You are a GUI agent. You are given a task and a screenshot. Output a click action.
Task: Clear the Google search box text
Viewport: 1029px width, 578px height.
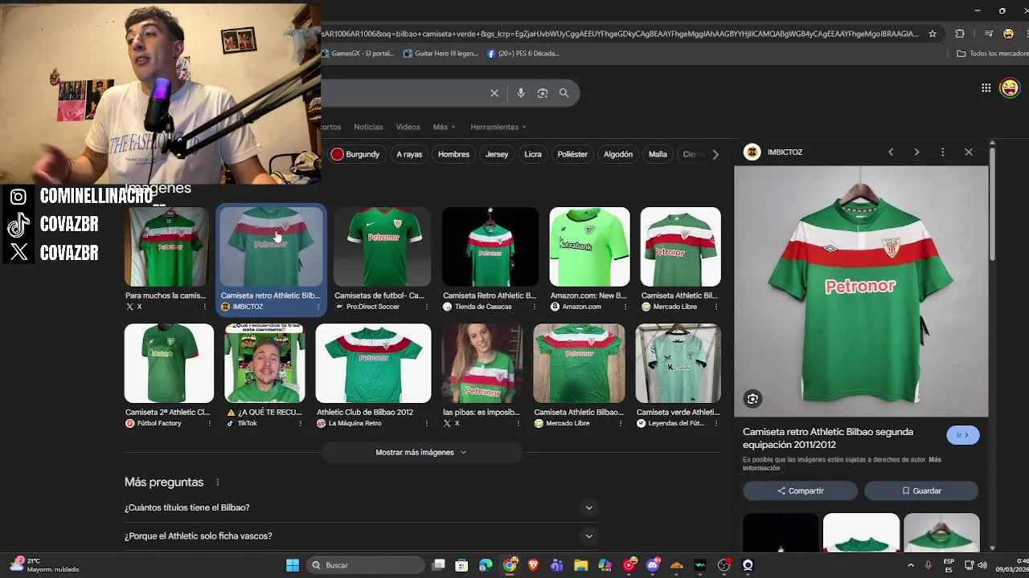(x=494, y=93)
